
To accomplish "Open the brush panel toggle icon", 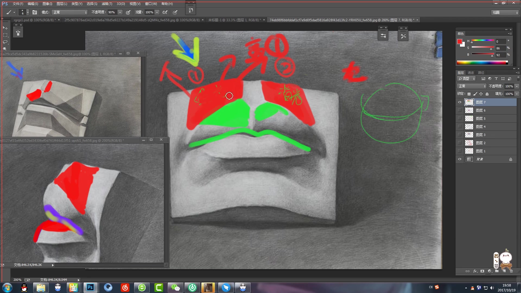I will pyautogui.click(x=35, y=12).
